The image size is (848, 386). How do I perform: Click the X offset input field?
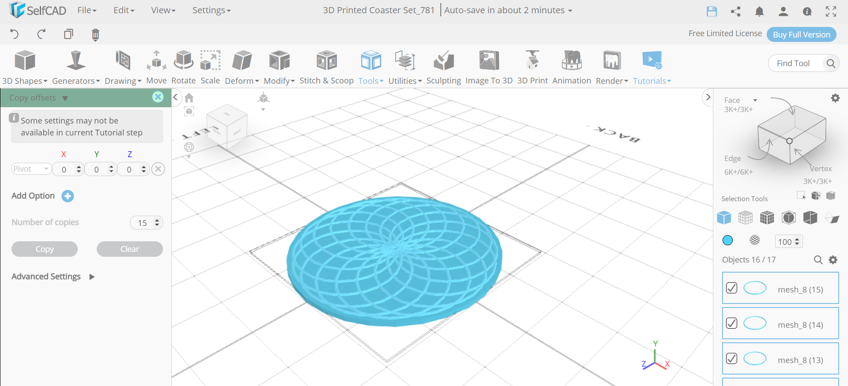68,169
